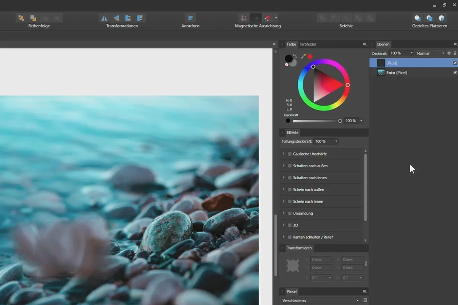
Task: Open layer blend options gear icon
Action: [x=449, y=53]
